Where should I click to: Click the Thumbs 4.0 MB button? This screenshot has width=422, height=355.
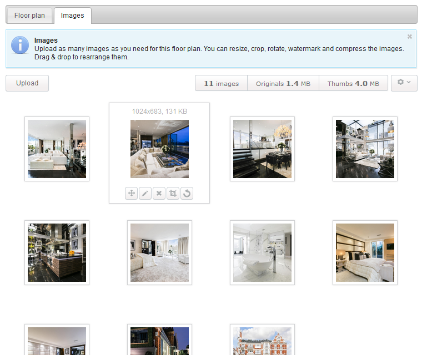(353, 83)
